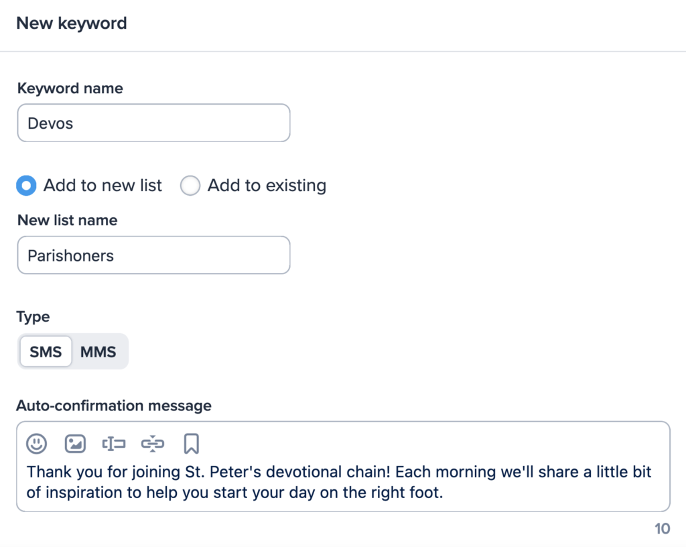Click the character counter showing 10
Screen dimensions: 686x547
(x=662, y=529)
